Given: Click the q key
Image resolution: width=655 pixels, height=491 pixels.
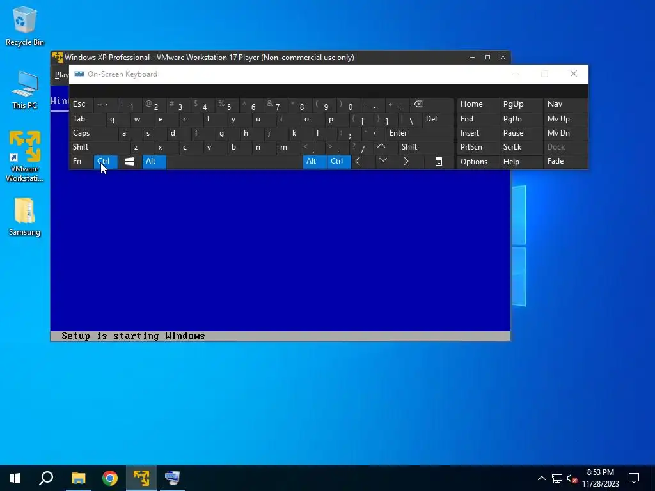Looking at the screenshot, I should 118,119.
